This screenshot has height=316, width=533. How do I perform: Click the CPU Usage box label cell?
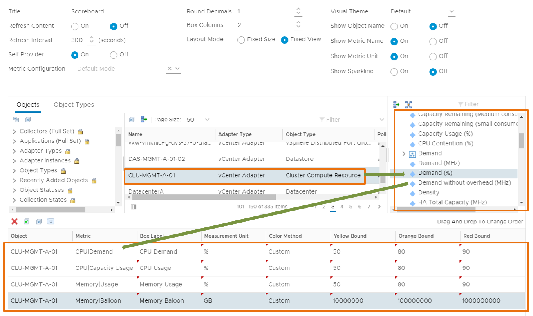[x=169, y=268]
